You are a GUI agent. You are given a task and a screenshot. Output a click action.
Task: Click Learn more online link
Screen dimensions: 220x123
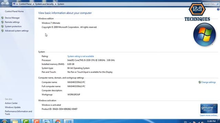tap(209, 115)
